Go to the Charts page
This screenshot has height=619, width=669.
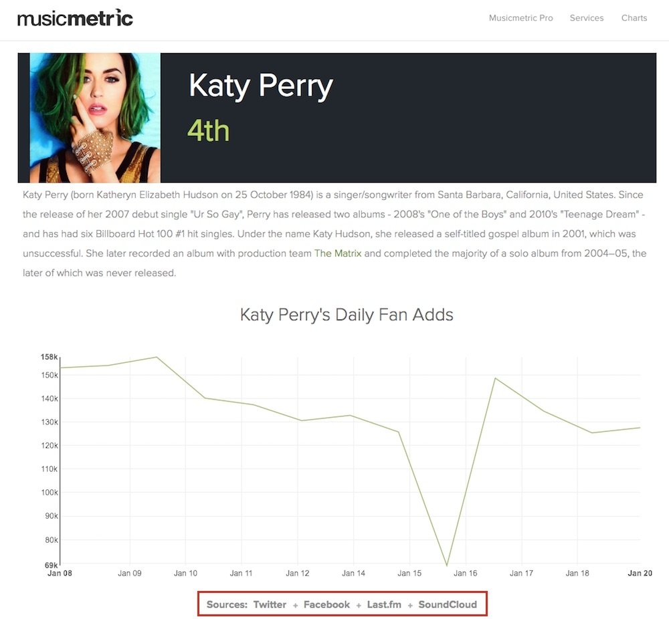coord(634,18)
